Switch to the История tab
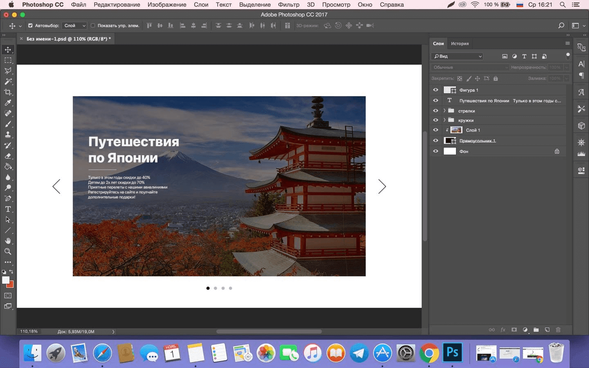Image resolution: width=589 pixels, height=368 pixels. click(x=460, y=43)
